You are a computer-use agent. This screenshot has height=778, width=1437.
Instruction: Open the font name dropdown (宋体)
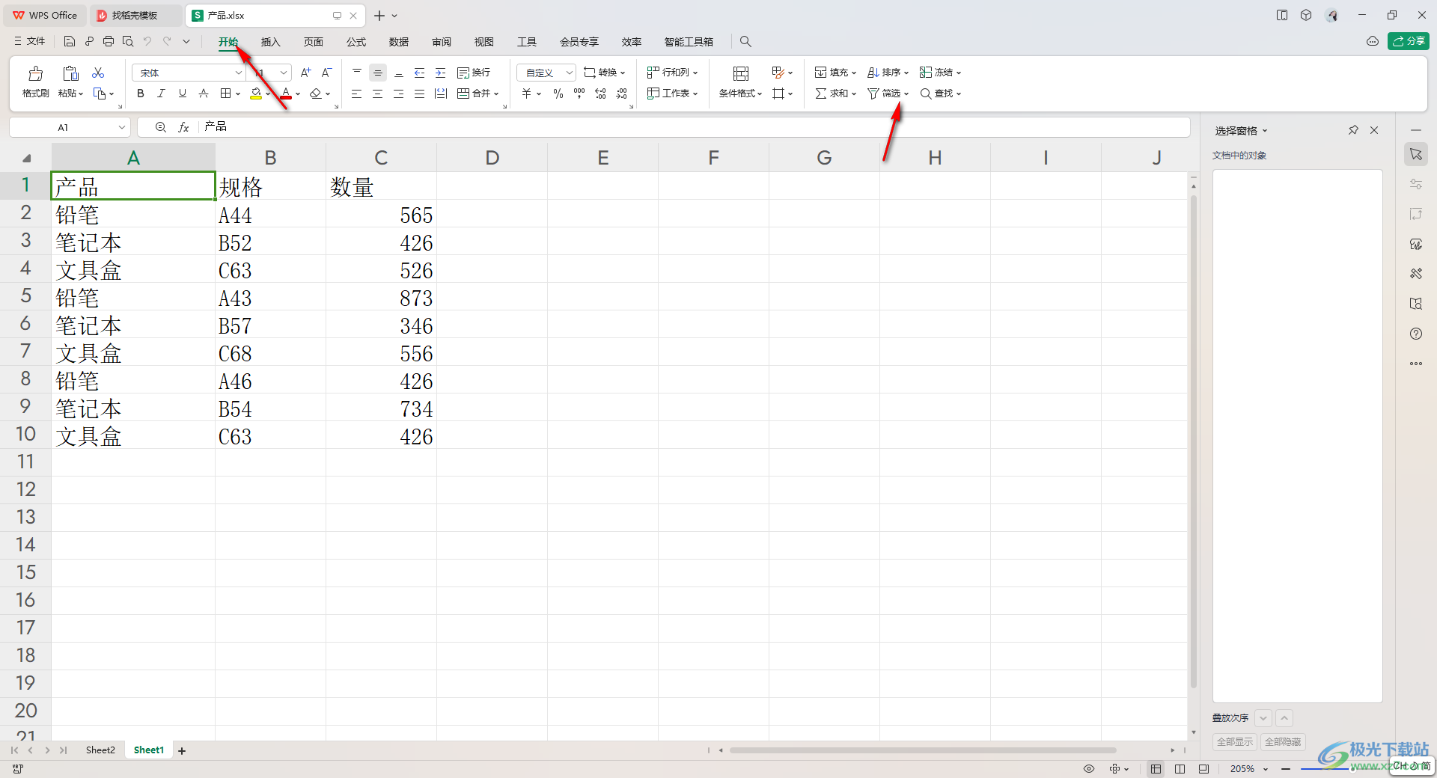point(239,73)
